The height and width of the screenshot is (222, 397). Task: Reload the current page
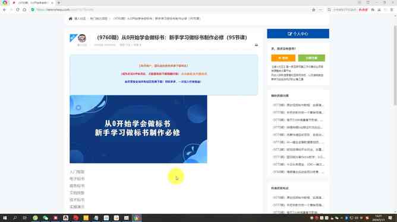click(x=17, y=9)
